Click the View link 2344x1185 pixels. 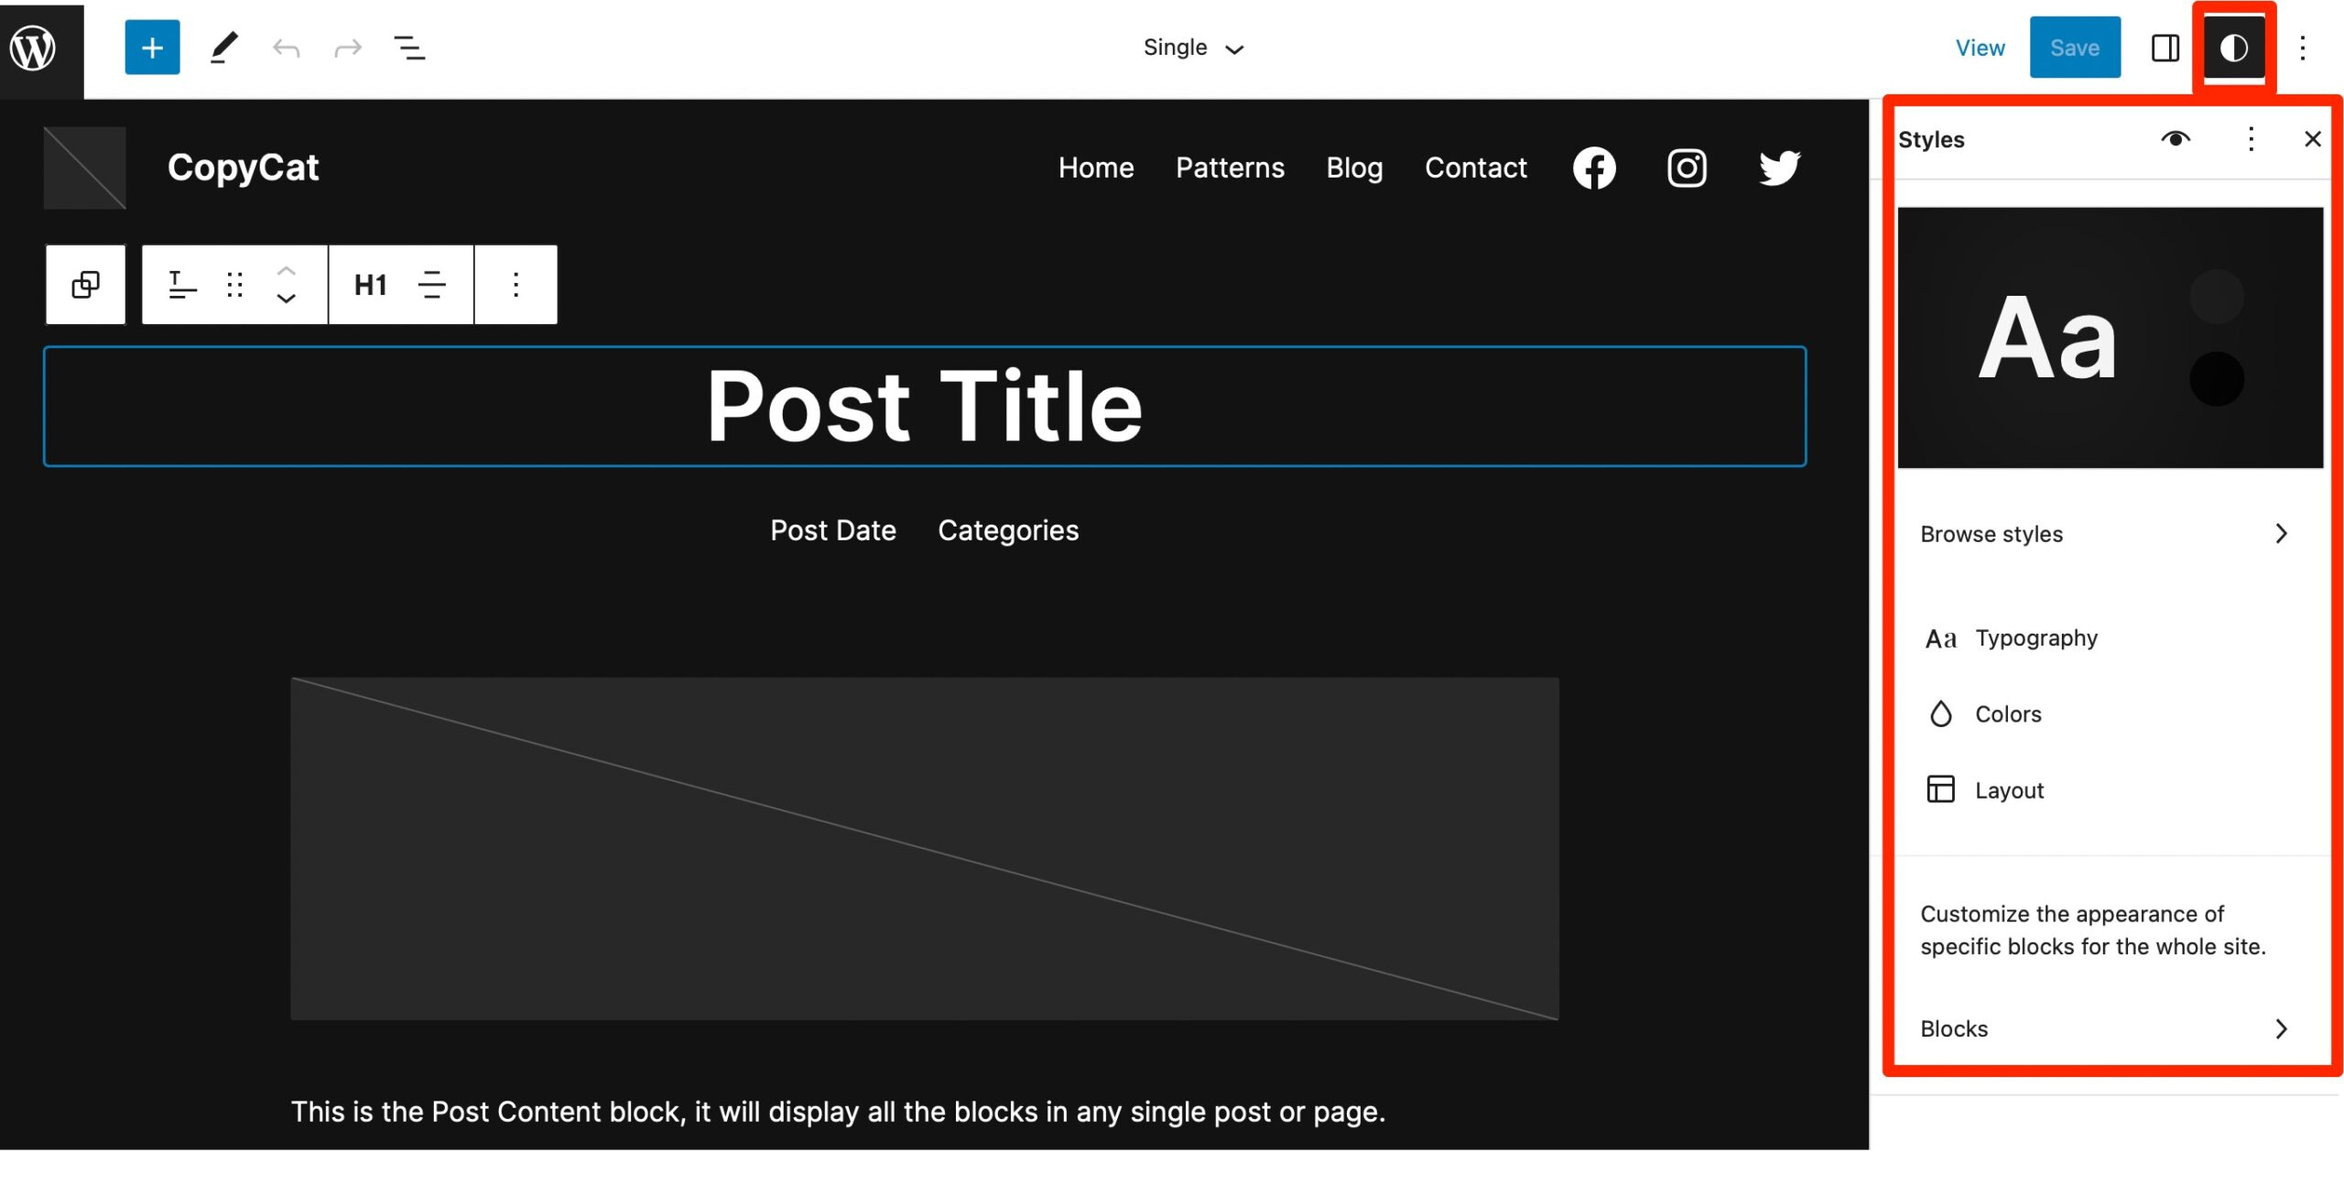[x=1980, y=47]
